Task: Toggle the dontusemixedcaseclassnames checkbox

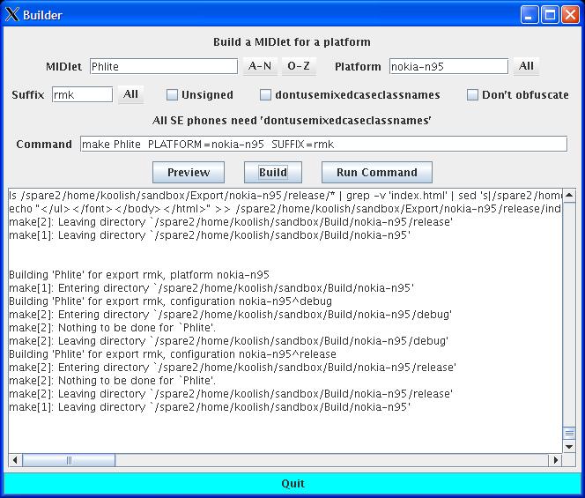Action: click(266, 95)
